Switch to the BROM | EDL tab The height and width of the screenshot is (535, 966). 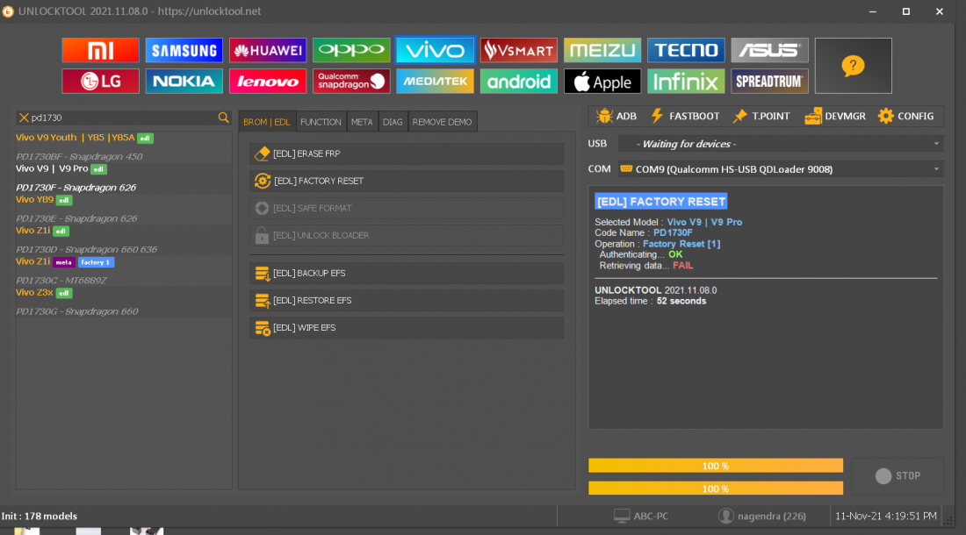[x=267, y=122]
